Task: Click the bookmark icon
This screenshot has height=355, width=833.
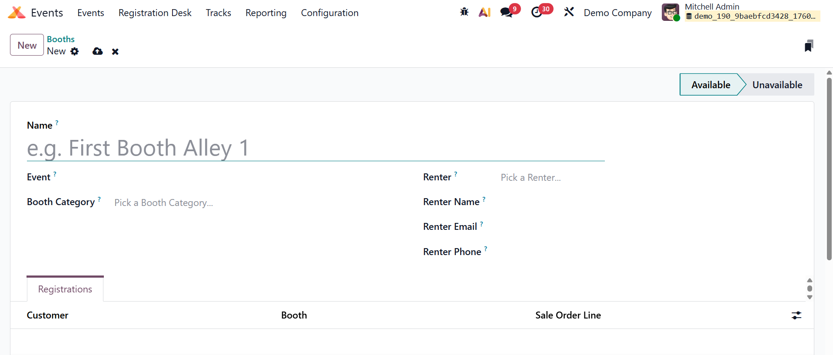Action: [809, 46]
